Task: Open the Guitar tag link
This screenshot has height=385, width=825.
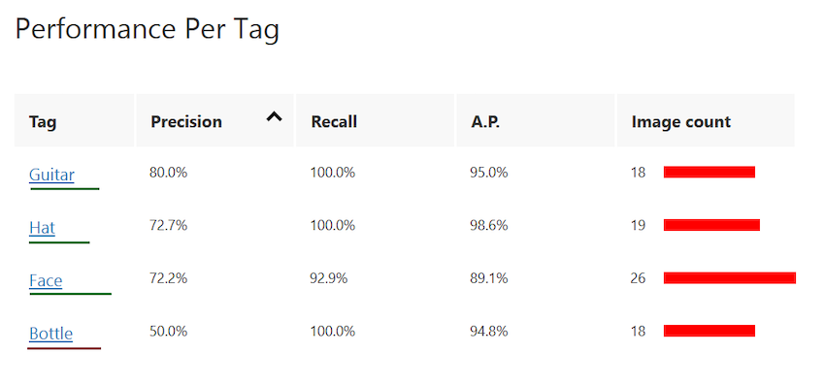Action: point(51,175)
